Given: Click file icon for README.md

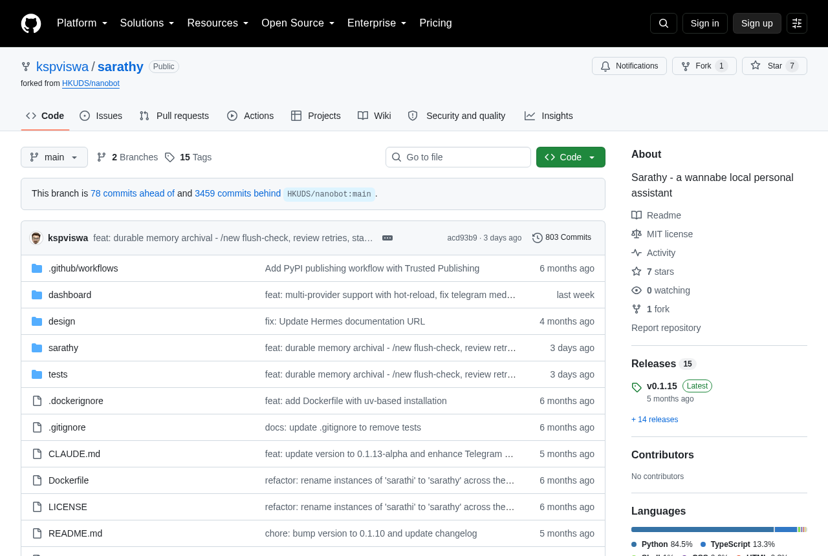Looking at the screenshot, I should click(x=37, y=533).
